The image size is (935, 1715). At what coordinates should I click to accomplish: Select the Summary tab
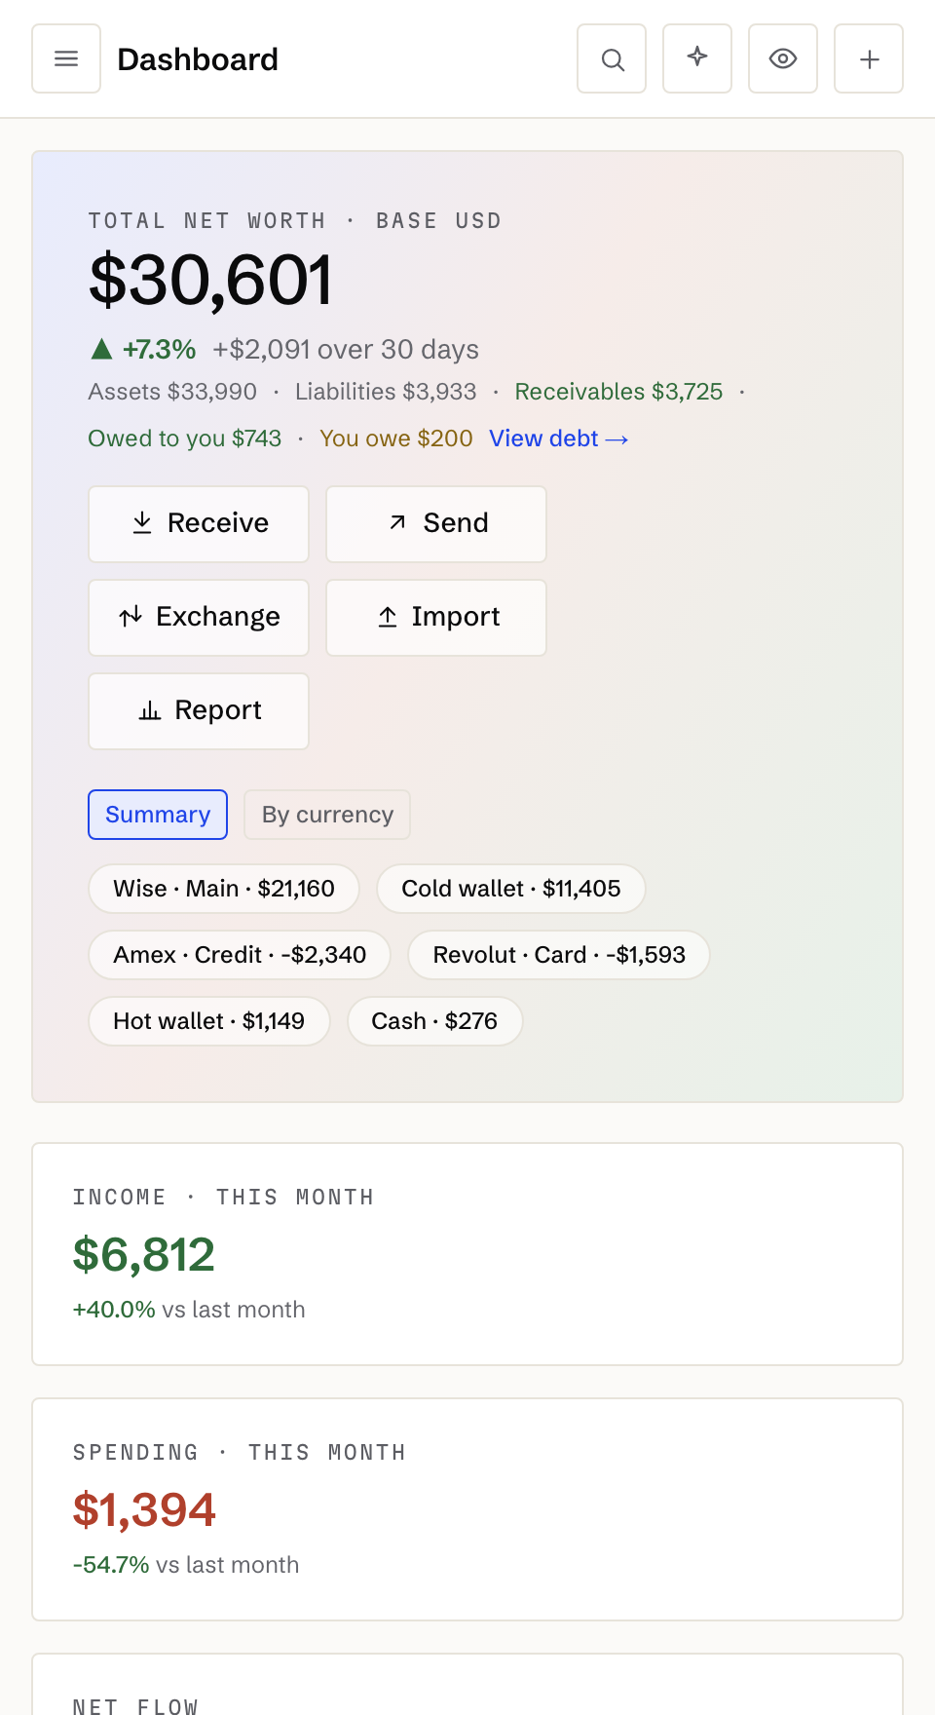(158, 815)
